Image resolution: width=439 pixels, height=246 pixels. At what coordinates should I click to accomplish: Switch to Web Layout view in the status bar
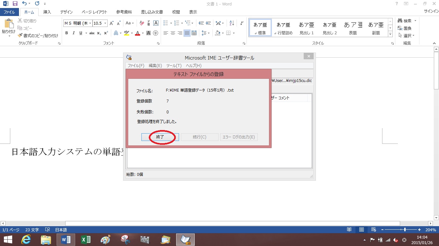click(x=374, y=230)
